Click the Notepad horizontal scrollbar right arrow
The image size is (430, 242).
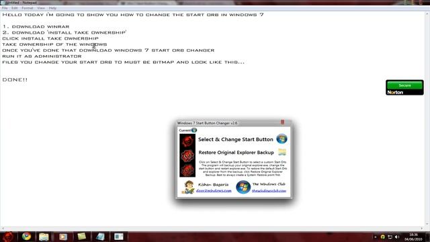tap(422, 229)
